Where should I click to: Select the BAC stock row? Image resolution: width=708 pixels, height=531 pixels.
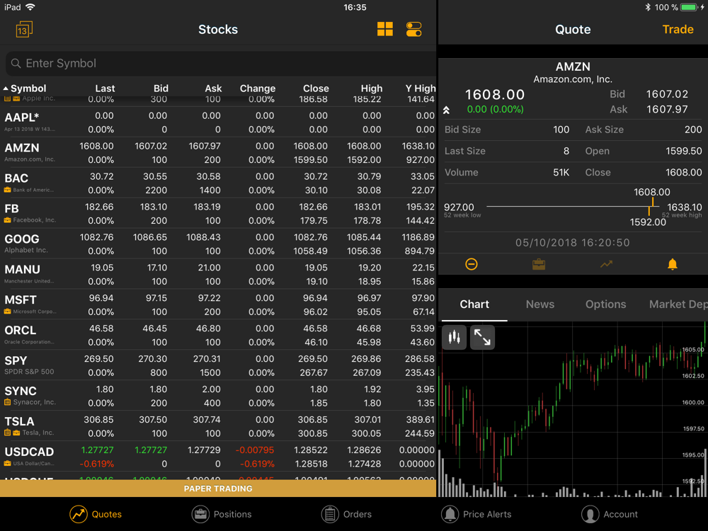(x=218, y=183)
